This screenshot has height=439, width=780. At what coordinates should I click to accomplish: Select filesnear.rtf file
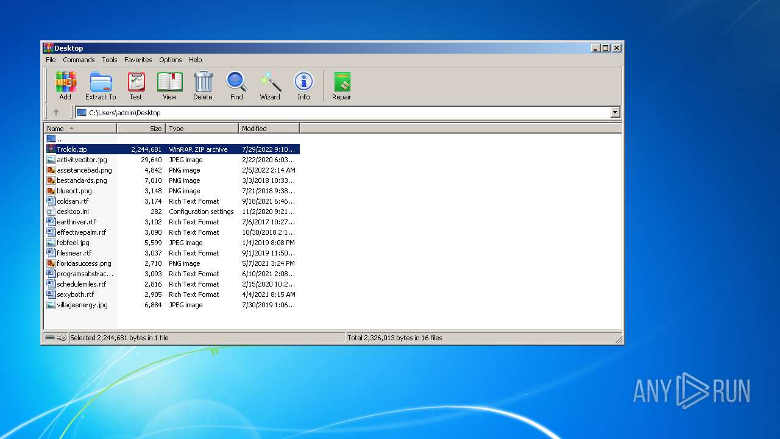tap(74, 253)
